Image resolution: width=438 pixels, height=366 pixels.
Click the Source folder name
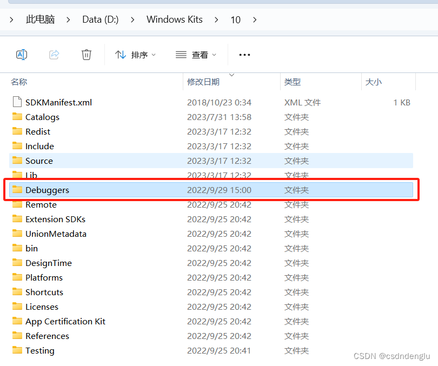point(39,161)
